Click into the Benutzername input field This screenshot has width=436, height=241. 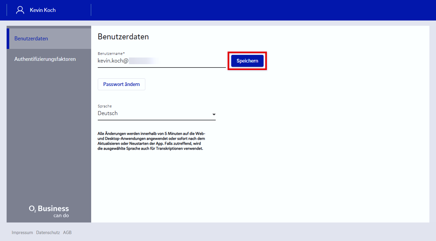[175, 61]
